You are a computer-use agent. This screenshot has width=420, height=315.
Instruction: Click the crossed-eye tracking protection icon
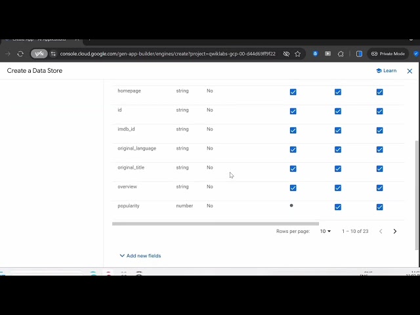[x=286, y=54]
